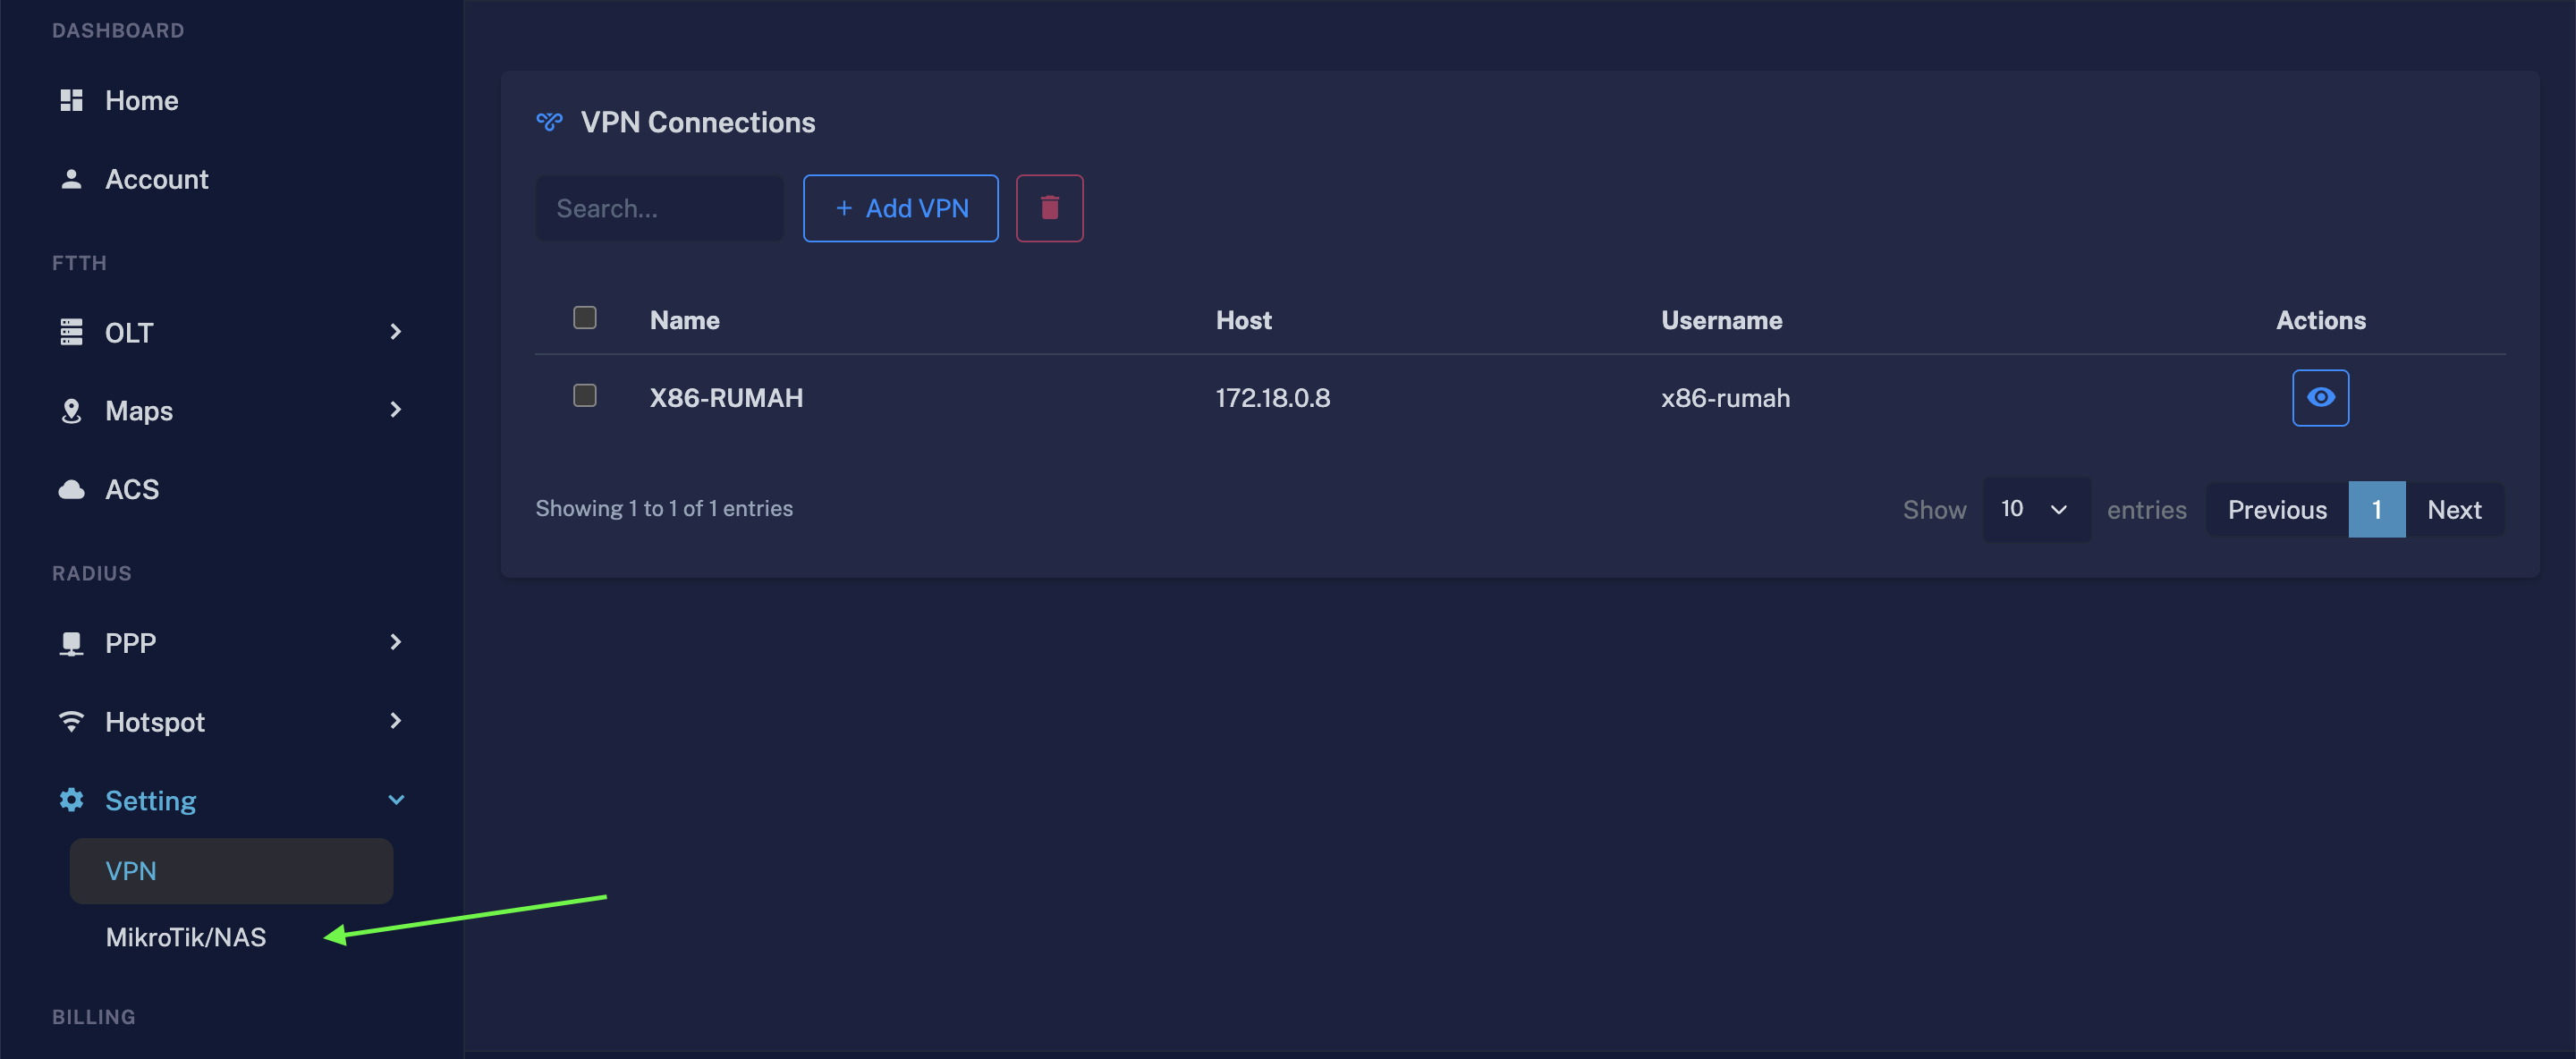Focus the Search input field
The width and height of the screenshot is (2576, 1059).
click(x=659, y=208)
